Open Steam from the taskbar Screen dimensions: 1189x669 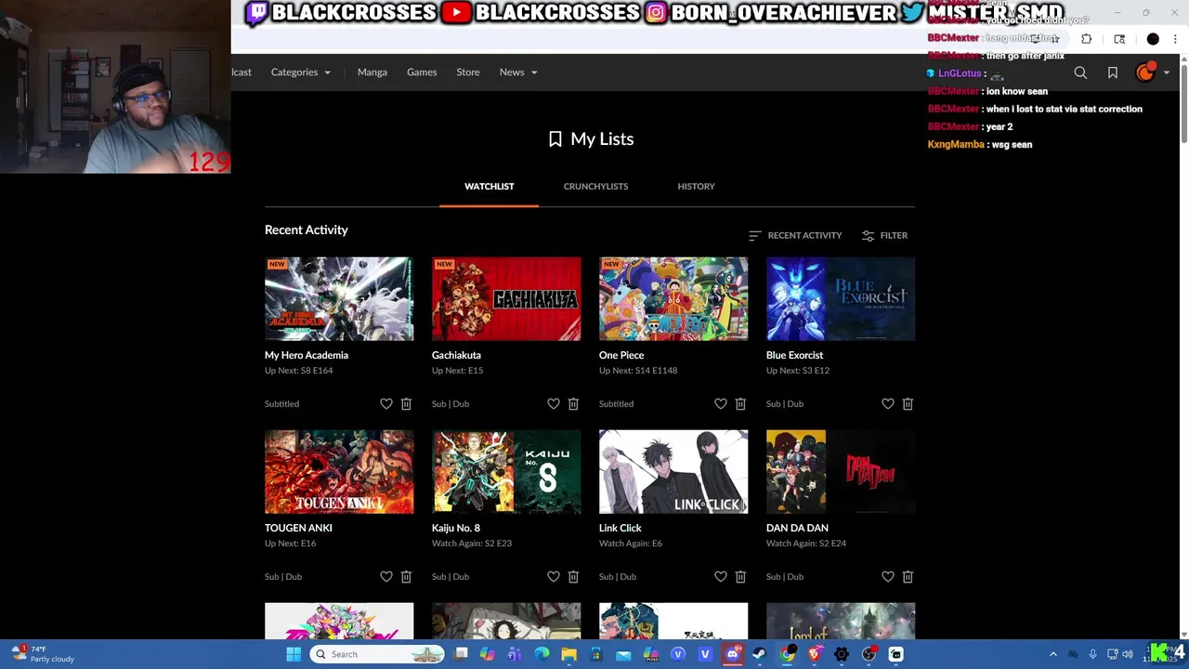click(x=759, y=654)
